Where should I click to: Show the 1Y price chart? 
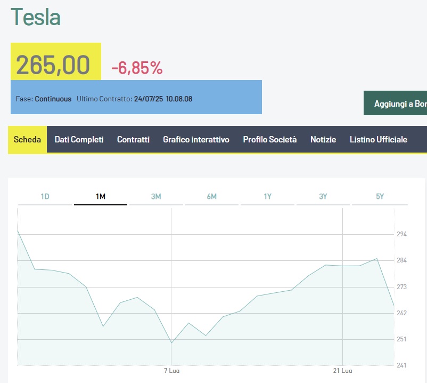tap(267, 196)
